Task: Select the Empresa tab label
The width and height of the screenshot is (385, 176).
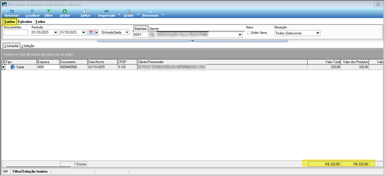Action: pyautogui.click(x=141, y=29)
